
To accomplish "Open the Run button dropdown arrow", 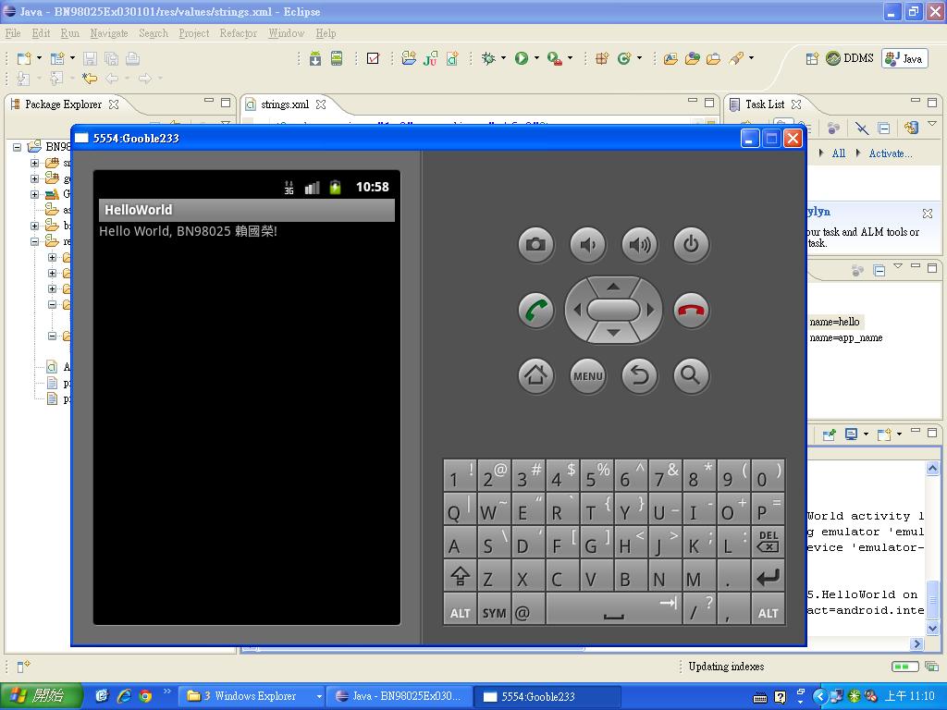I will pos(536,58).
